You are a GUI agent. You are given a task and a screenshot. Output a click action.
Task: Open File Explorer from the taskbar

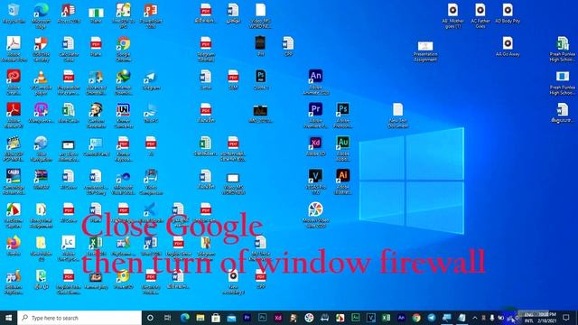[x=200, y=318]
